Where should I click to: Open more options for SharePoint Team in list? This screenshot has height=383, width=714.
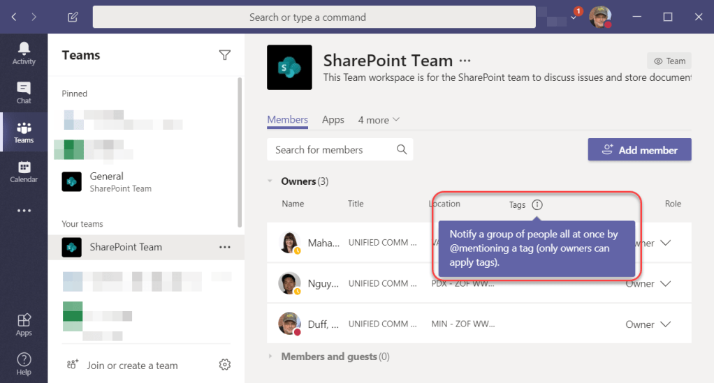[x=224, y=247]
